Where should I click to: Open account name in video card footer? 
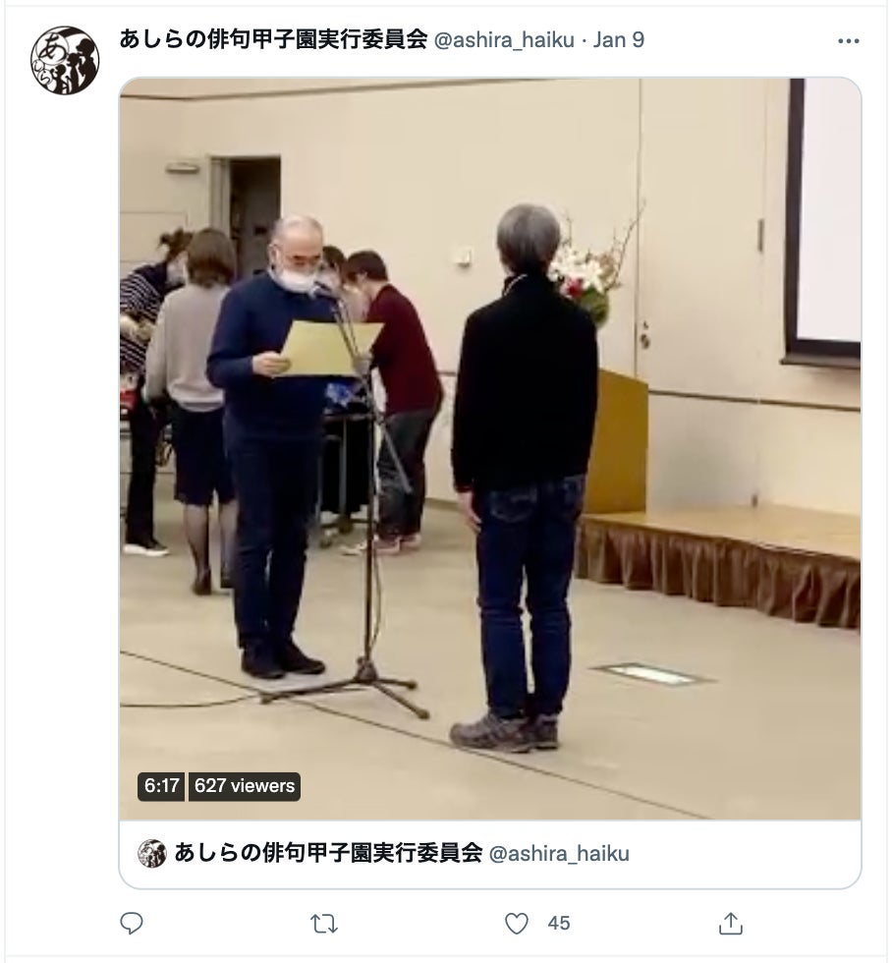click(328, 853)
